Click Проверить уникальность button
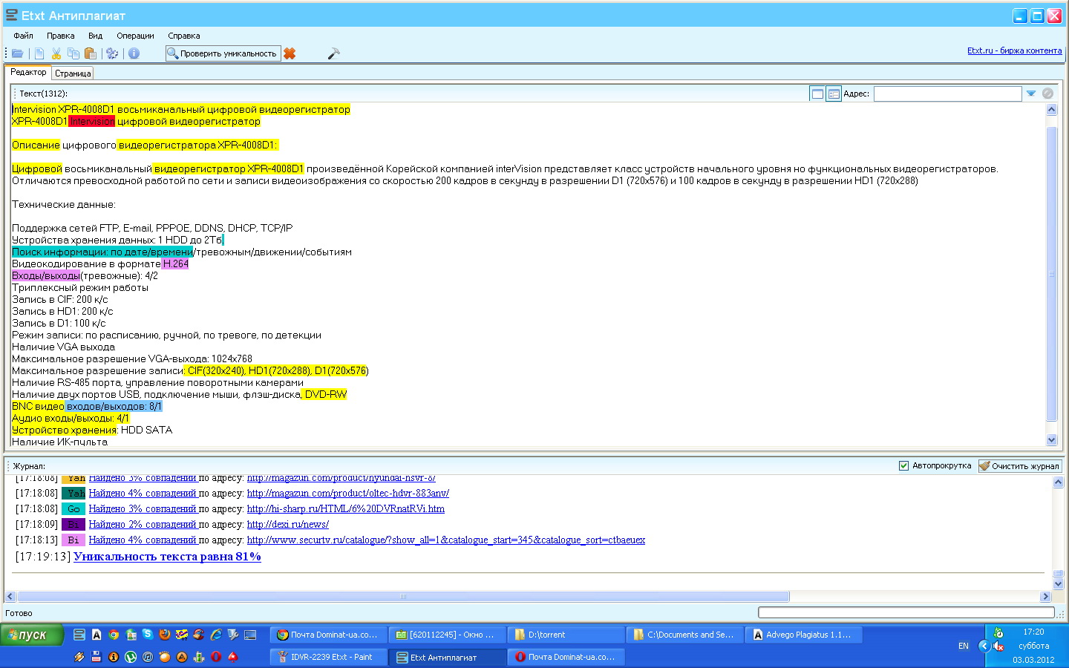1069x668 pixels. 223,53
